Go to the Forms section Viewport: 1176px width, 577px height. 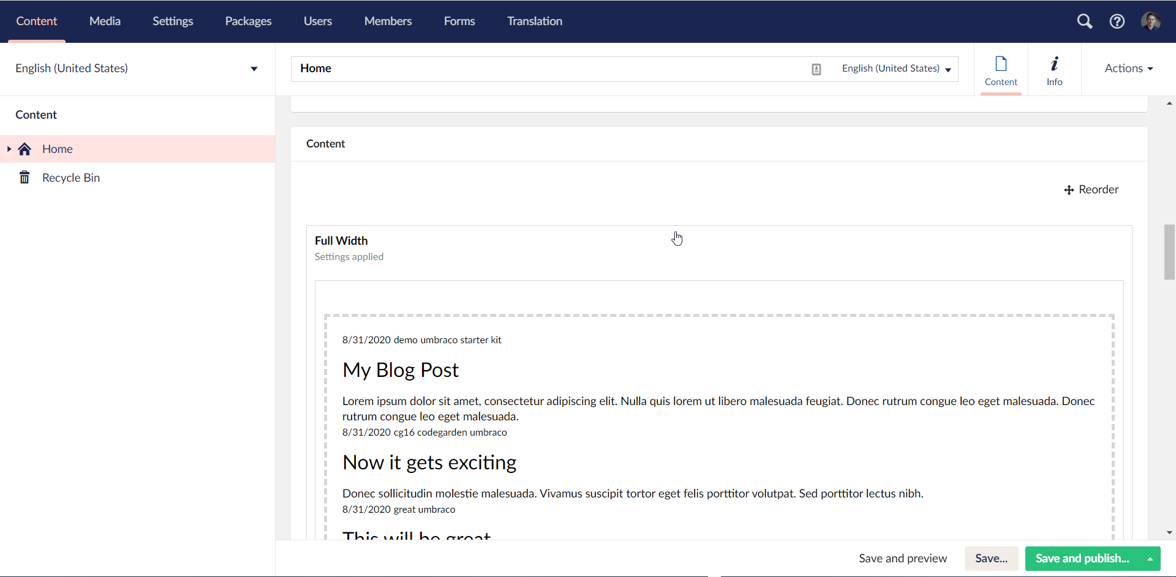pyautogui.click(x=459, y=21)
